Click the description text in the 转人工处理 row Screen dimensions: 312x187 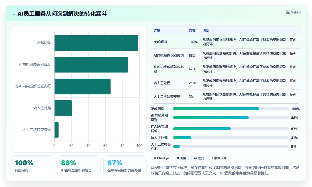(x=249, y=83)
